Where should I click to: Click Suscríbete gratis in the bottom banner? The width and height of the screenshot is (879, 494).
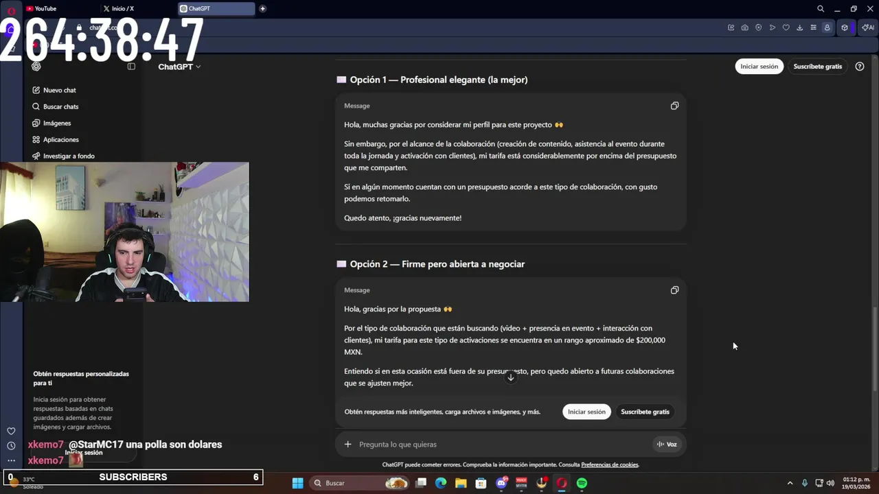(645, 412)
